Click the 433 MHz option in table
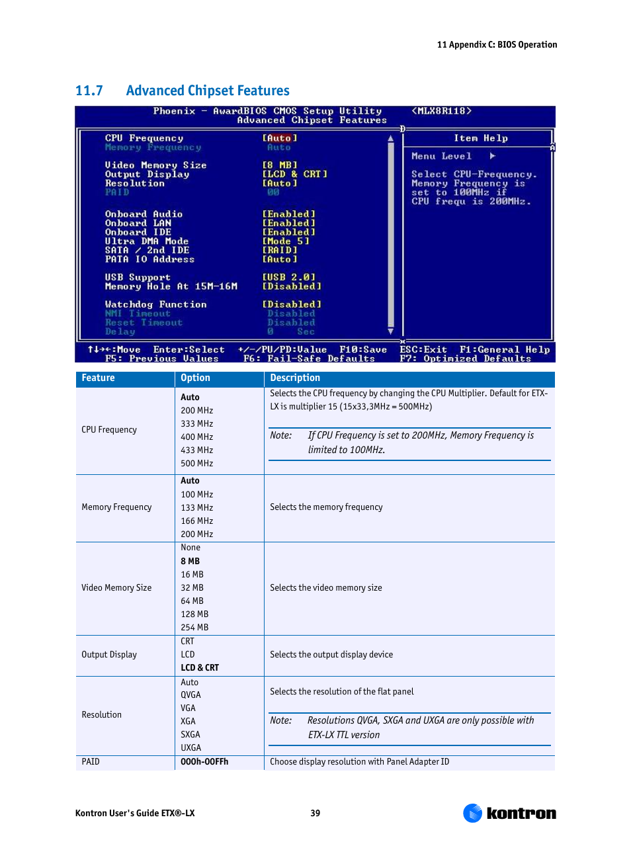 (x=197, y=450)
